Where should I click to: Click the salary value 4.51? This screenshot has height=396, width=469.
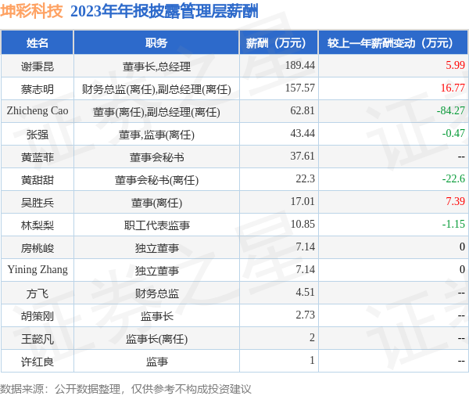pyautogui.click(x=305, y=293)
